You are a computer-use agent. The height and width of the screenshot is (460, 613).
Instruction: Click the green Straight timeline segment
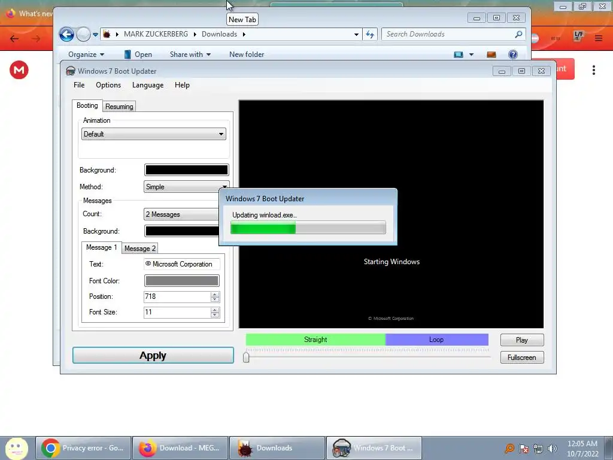(x=315, y=340)
